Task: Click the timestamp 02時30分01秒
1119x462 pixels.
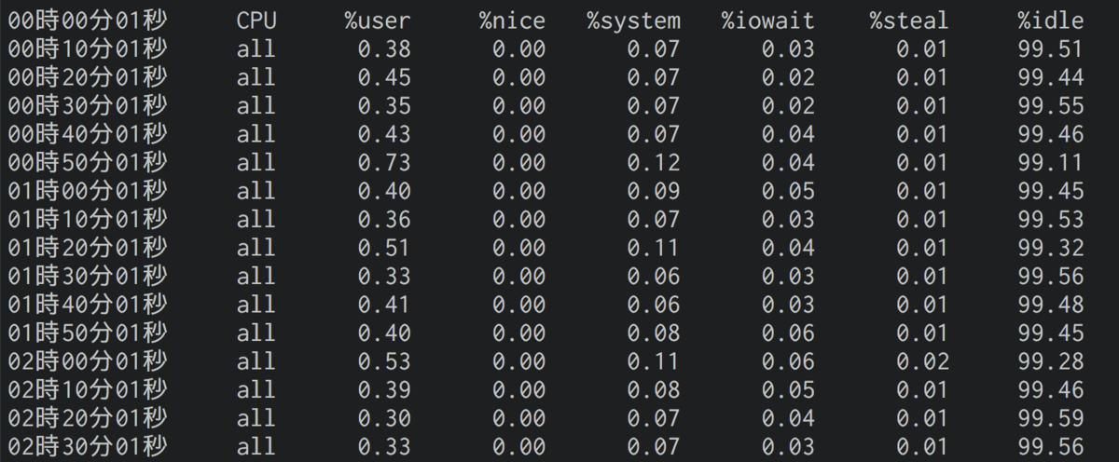Action: tap(88, 448)
